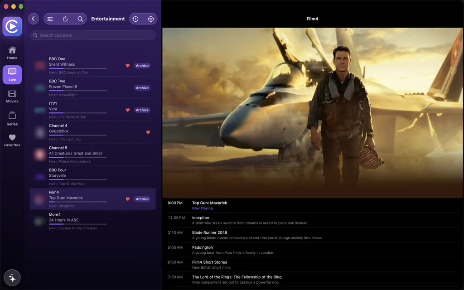464x290 pixels.
Task: Click inside the Search channels field
Action: pos(92,35)
